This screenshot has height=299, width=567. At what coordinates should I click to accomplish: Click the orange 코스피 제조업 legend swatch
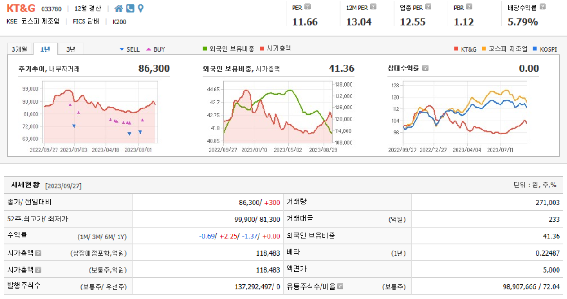[483, 49]
